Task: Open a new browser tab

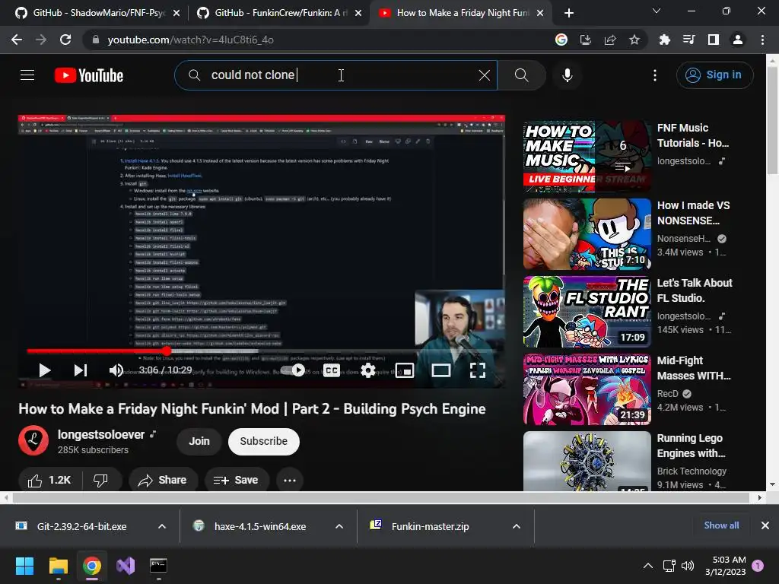Action: point(569,13)
